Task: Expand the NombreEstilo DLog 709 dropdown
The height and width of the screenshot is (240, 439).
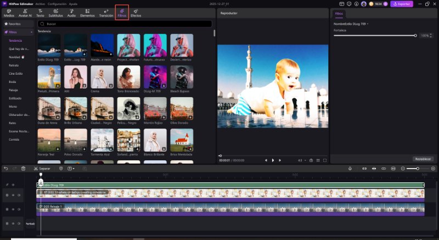Action: tap(351, 24)
